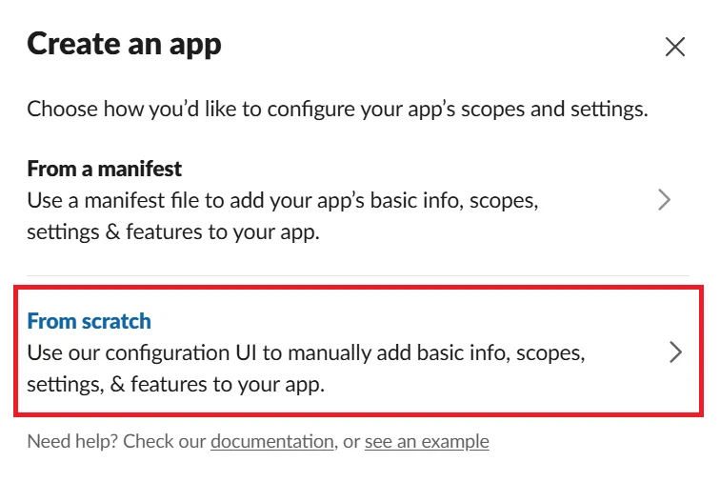Click the right chevron beside From a manifest

(x=664, y=200)
